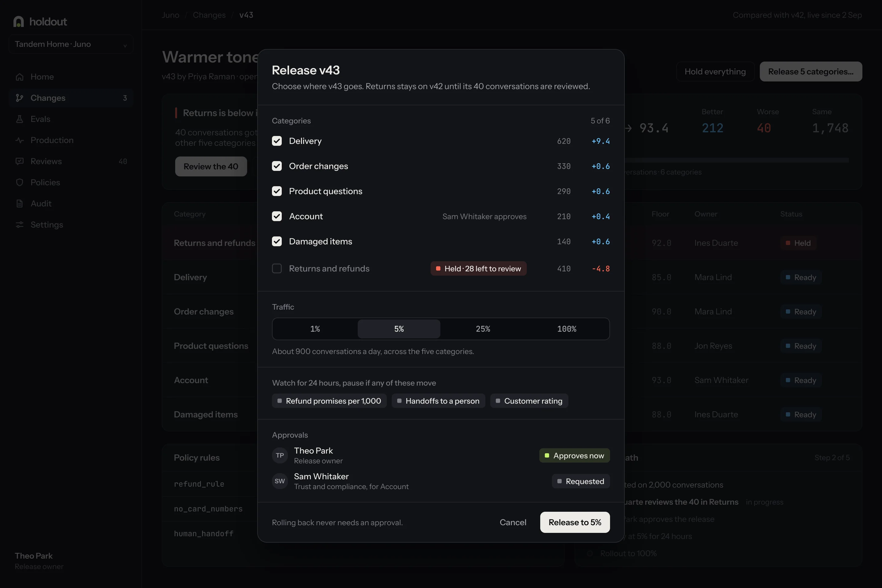Click the Changes breadcrumb link
This screenshot has height=588, width=882.
[x=209, y=15]
